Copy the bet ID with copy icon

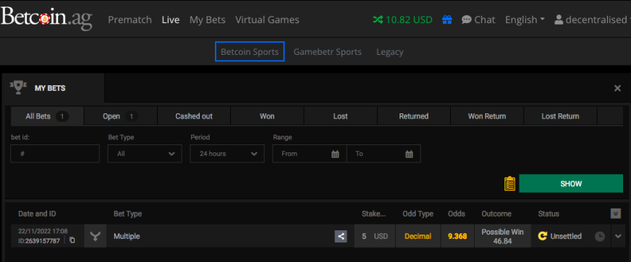click(72, 240)
